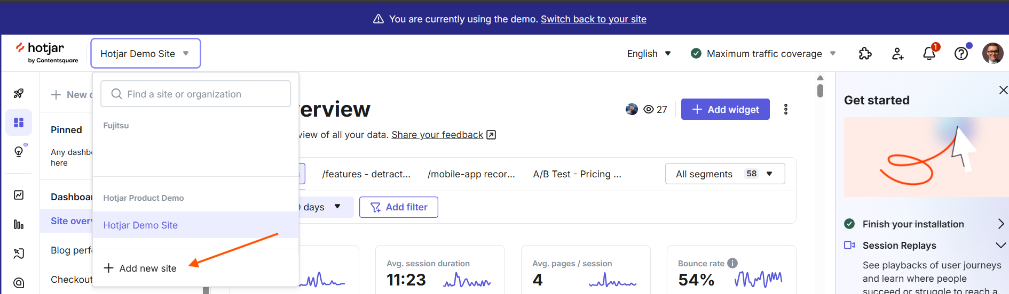The width and height of the screenshot is (1009, 294).
Task: Select the /features - detract... tab
Action: 366,174
